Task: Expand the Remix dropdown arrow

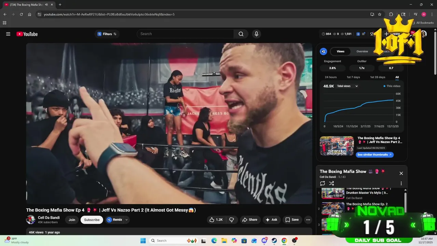Action: (x=127, y=220)
